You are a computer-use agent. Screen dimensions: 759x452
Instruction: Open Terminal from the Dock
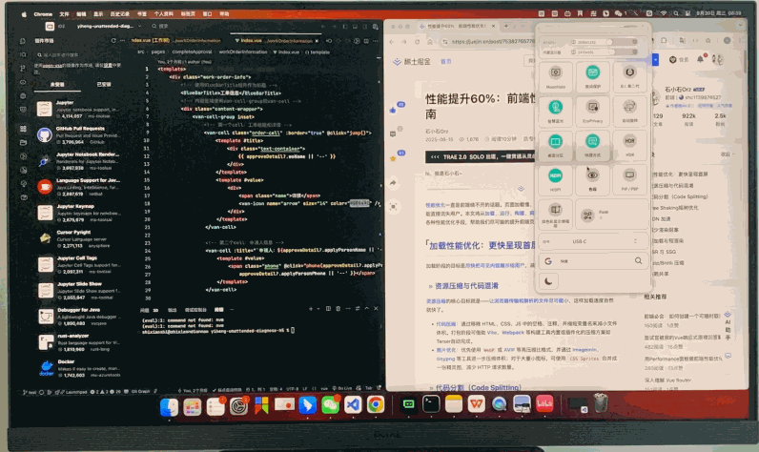430,404
